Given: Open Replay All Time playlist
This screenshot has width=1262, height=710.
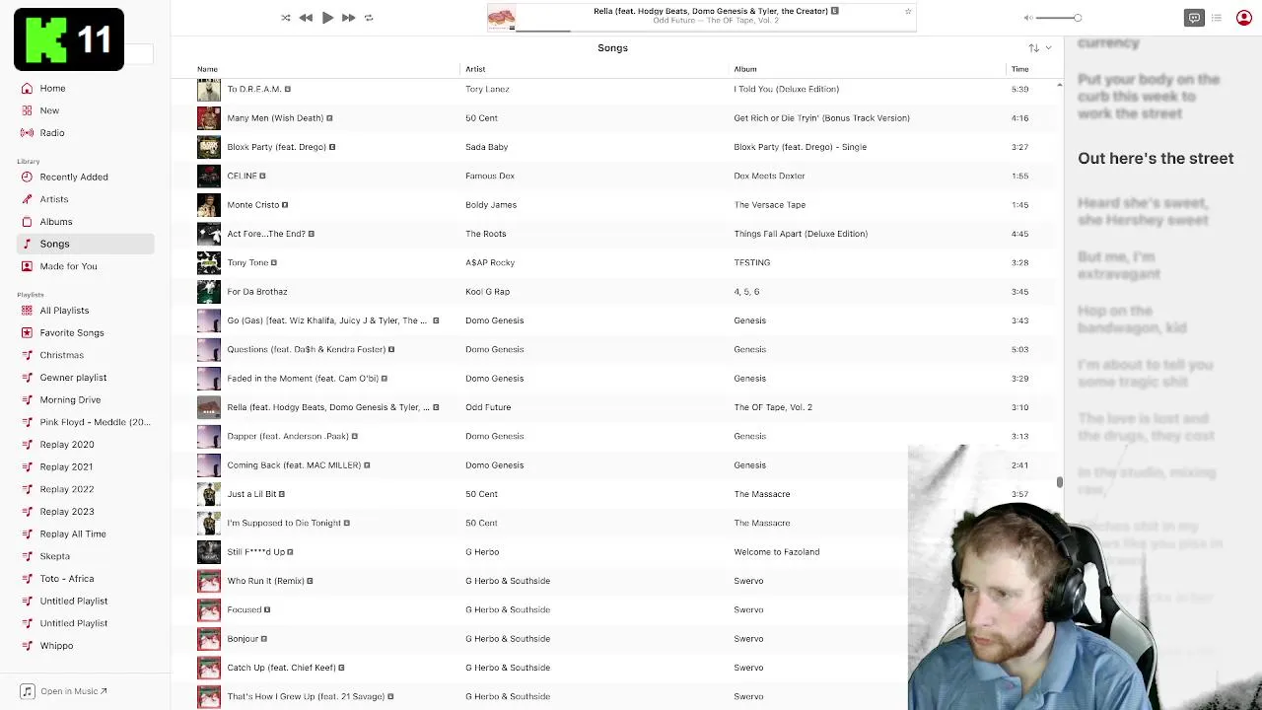Looking at the screenshot, I should point(73,533).
